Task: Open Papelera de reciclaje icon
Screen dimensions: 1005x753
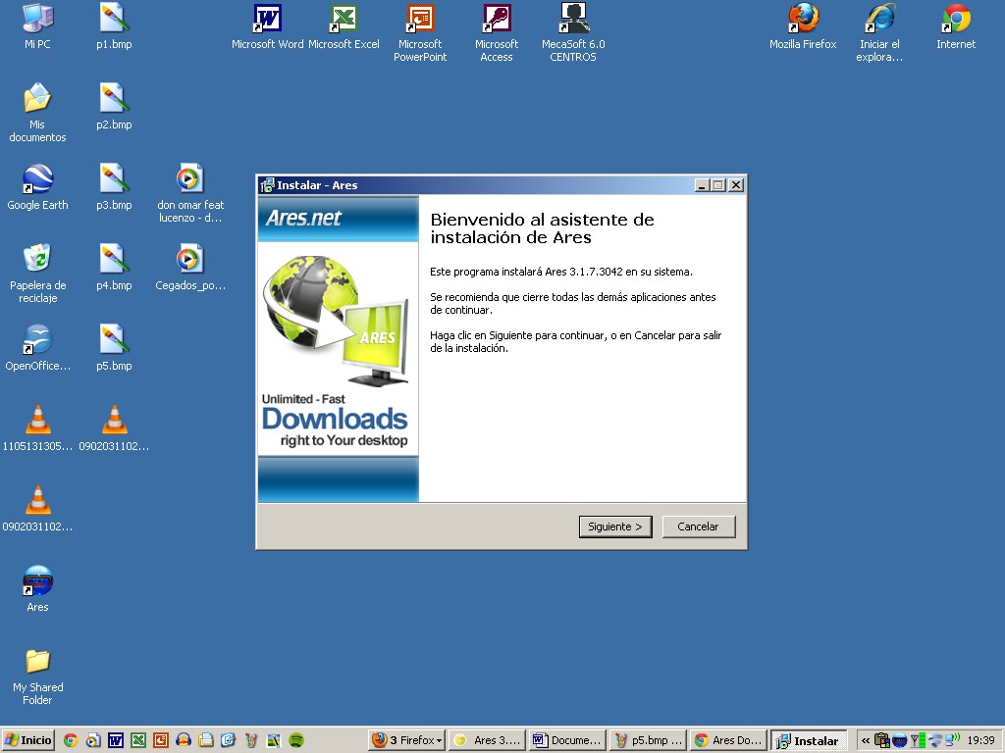Action: [37, 274]
